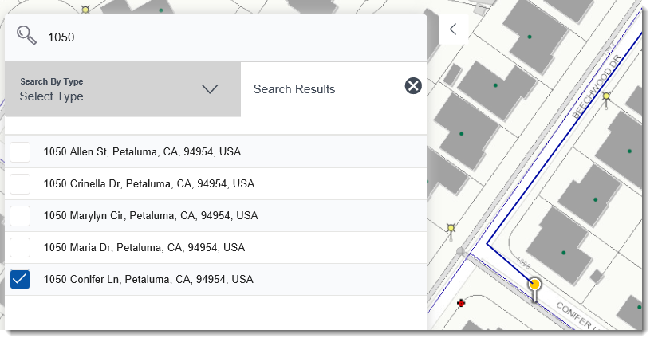
Task: Enable the 1050 Crinella Dr checkbox
Action: [x=20, y=184]
